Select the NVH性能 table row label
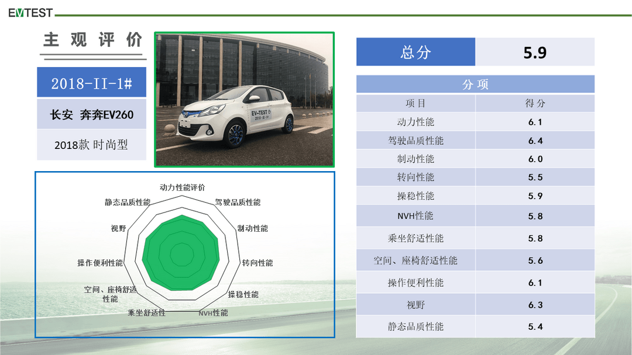Image resolution: width=632 pixels, height=355 pixels. 415,216
